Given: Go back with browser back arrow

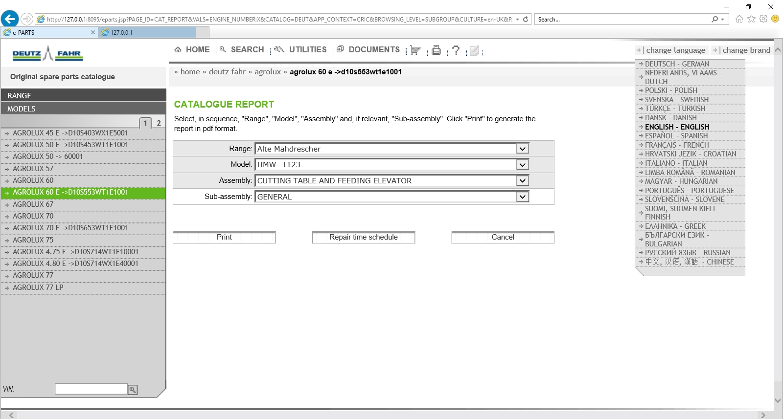Looking at the screenshot, I should pos(10,19).
